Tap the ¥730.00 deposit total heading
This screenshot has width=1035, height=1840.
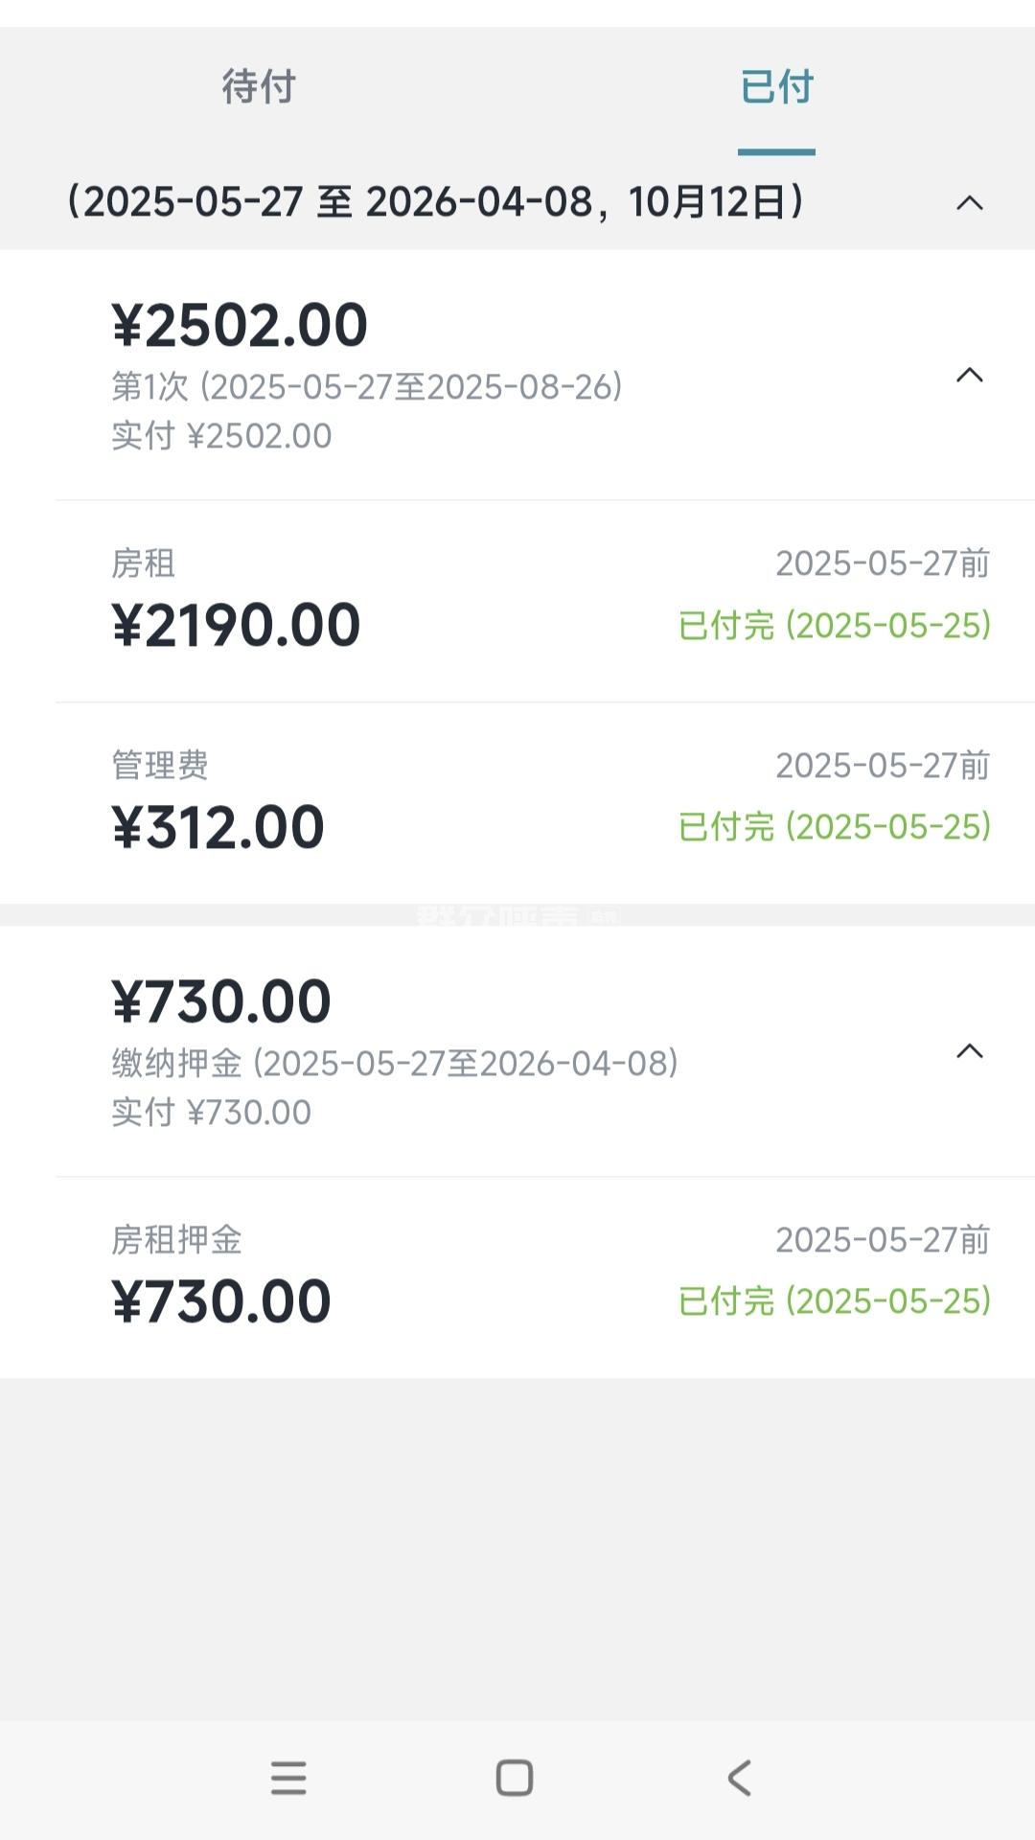click(221, 1001)
